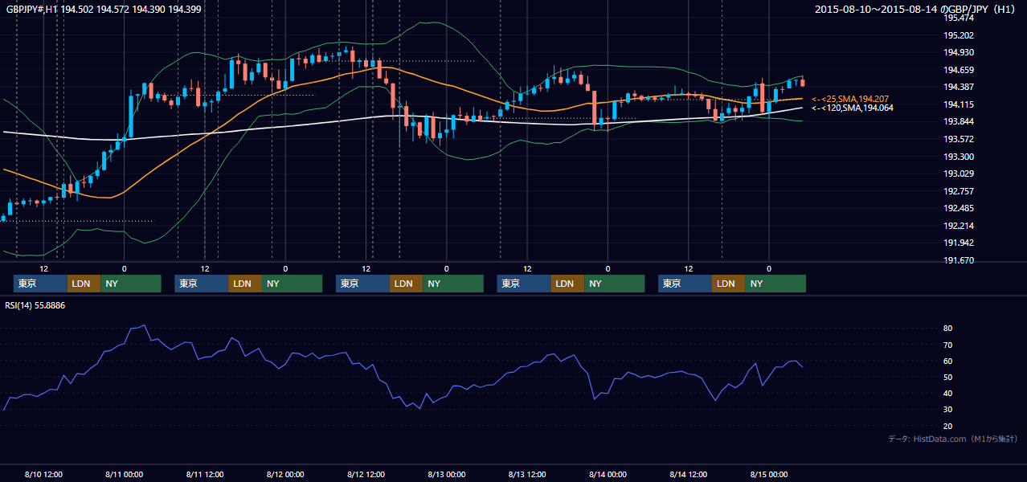This screenshot has height=482, width=1027.
Task: Click the RSI level 70 label
Action: click(948, 345)
